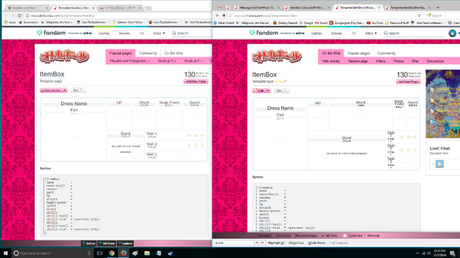Viewport: 460px width, 258px height.
Task: Click Edit button in right window
Action: (259, 90)
